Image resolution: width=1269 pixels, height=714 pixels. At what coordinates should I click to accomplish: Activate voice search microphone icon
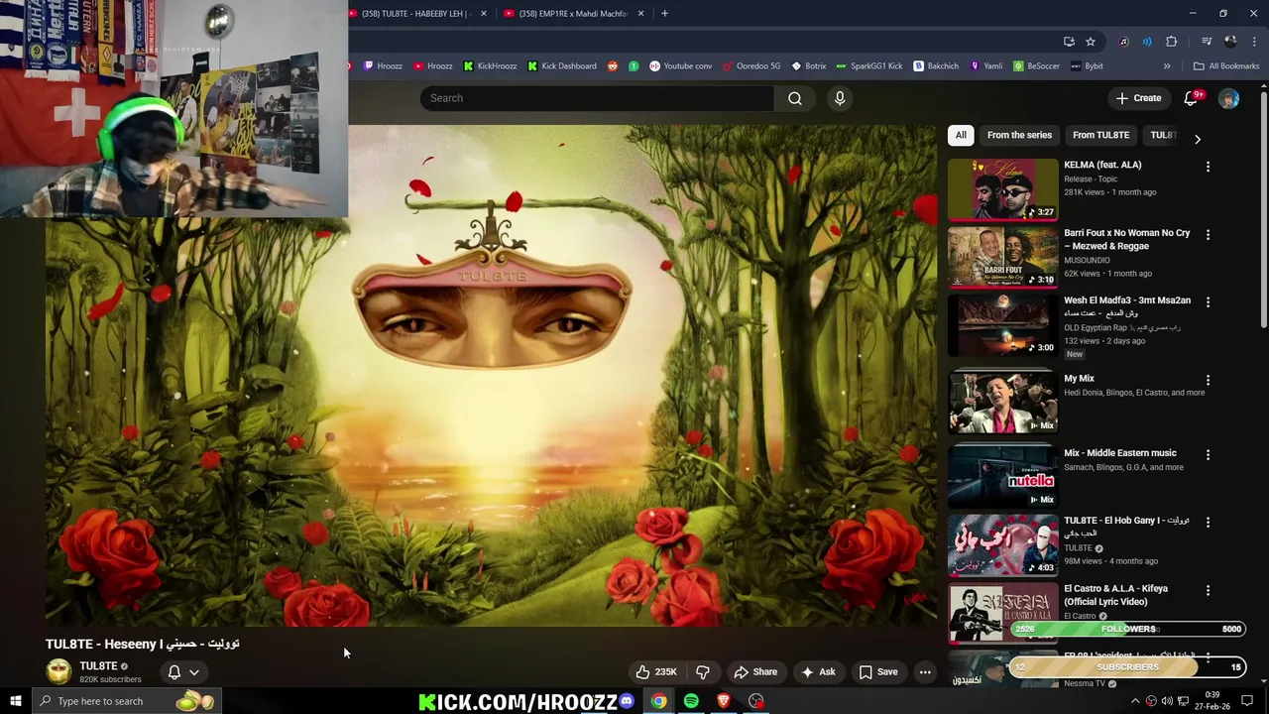click(x=840, y=98)
